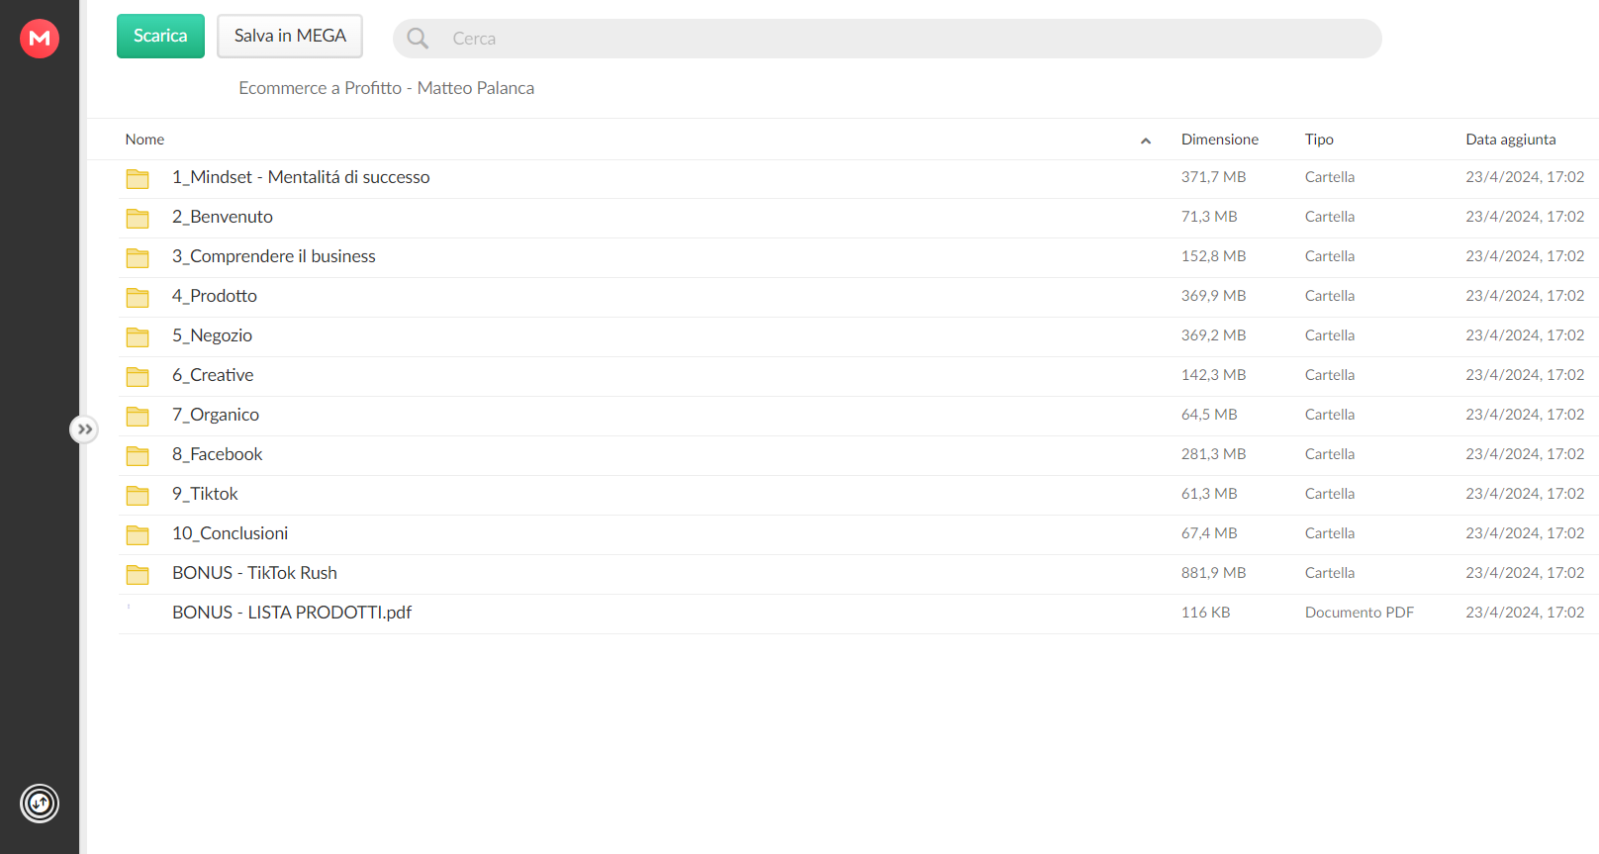This screenshot has height=854, width=1599.
Task: Click the Ecommerce a Profitto breadcrumb title
Action: (x=386, y=88)
